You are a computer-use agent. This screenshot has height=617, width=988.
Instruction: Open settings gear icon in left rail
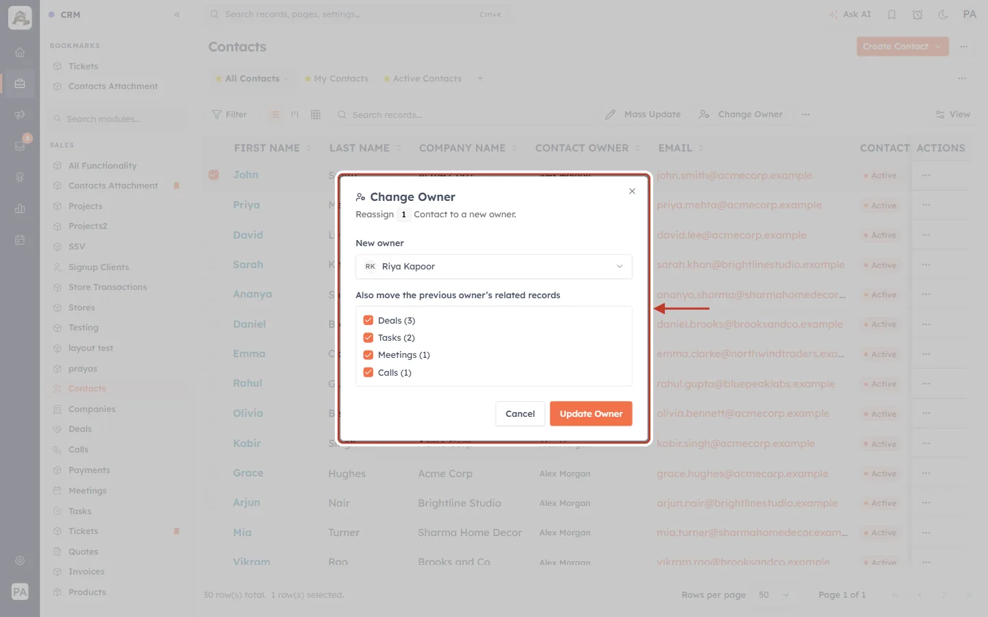[x=20, y=561]
